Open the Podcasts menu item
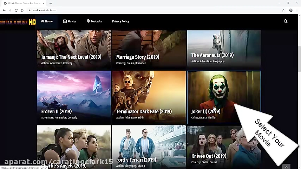Screen dimensions: 301x169 point(94,21)
